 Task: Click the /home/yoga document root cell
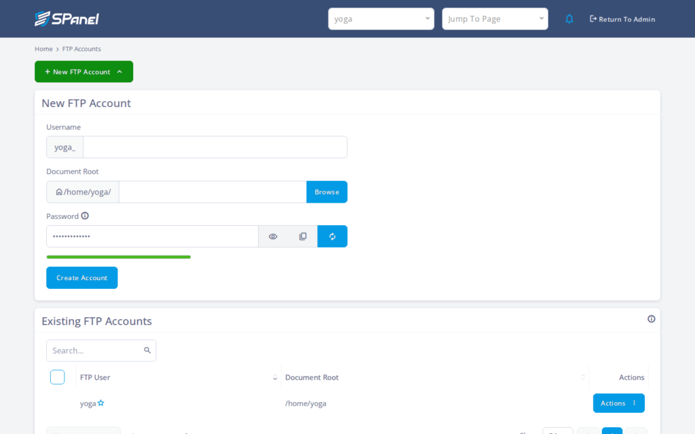pyautogui.click(x=306, y=403)
